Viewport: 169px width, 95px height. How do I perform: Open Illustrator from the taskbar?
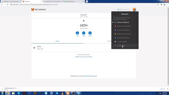[x=35, y=93]
